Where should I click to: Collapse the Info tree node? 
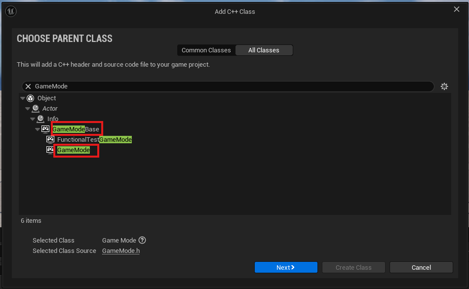(33, 119)
